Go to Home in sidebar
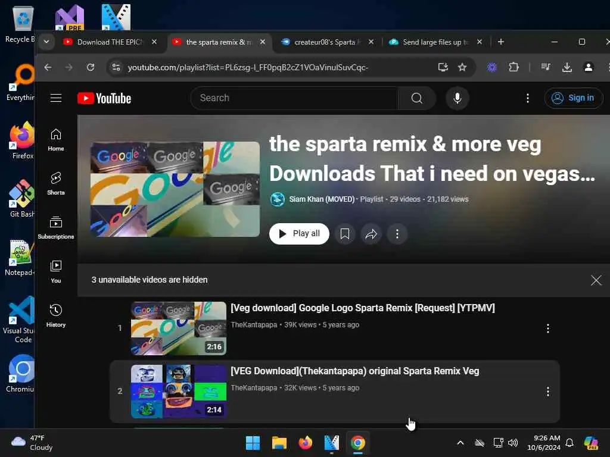610x457 pixels. point(56,140)
